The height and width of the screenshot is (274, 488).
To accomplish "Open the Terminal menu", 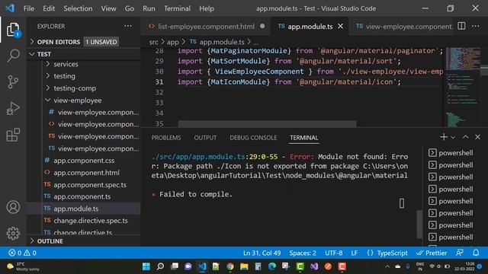I will click(x=177, y=8).
